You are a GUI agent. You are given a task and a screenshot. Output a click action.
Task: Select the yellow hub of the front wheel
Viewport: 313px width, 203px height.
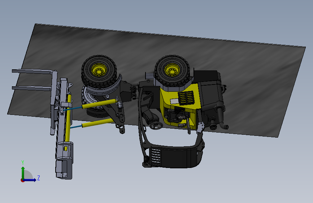pyautogui.click(x=99, y=70)
